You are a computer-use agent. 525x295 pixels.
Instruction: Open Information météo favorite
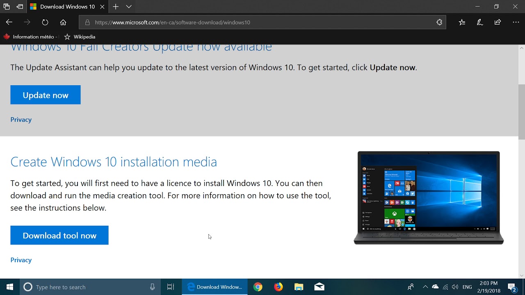31,36
